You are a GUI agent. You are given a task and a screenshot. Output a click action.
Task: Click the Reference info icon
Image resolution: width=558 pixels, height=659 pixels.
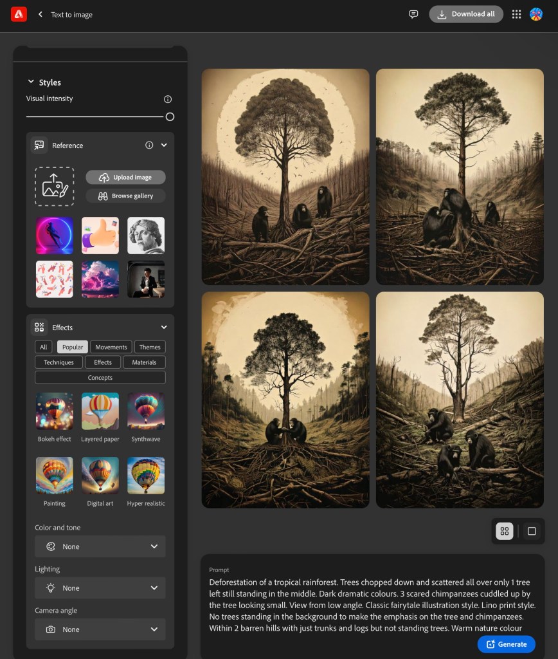click(x=149, y=145)
